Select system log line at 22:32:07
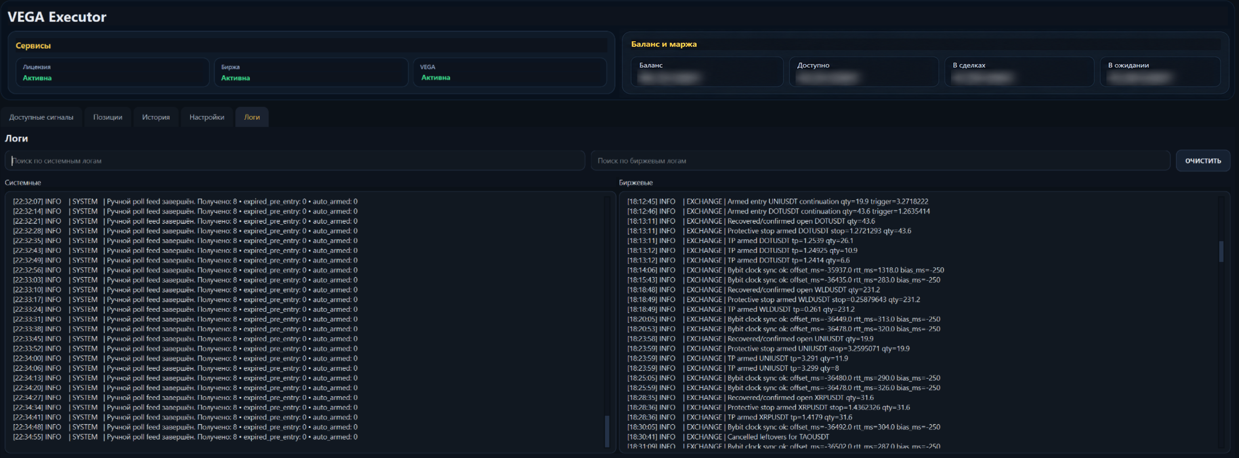1239x458 pixels. click(185, 202)
